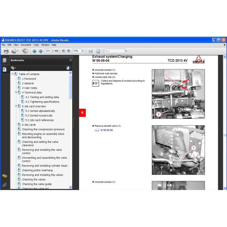
Task: Click the Adobe PDF icon in title bar
Action: pos(3,40)
